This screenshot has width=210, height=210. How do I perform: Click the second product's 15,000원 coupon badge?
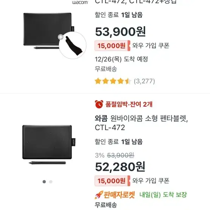(x=112, y=181)
